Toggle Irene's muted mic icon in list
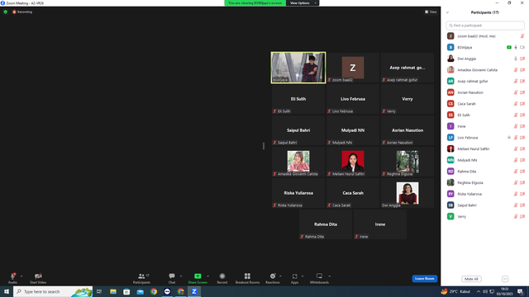The image size is (529, 297). 516,126
